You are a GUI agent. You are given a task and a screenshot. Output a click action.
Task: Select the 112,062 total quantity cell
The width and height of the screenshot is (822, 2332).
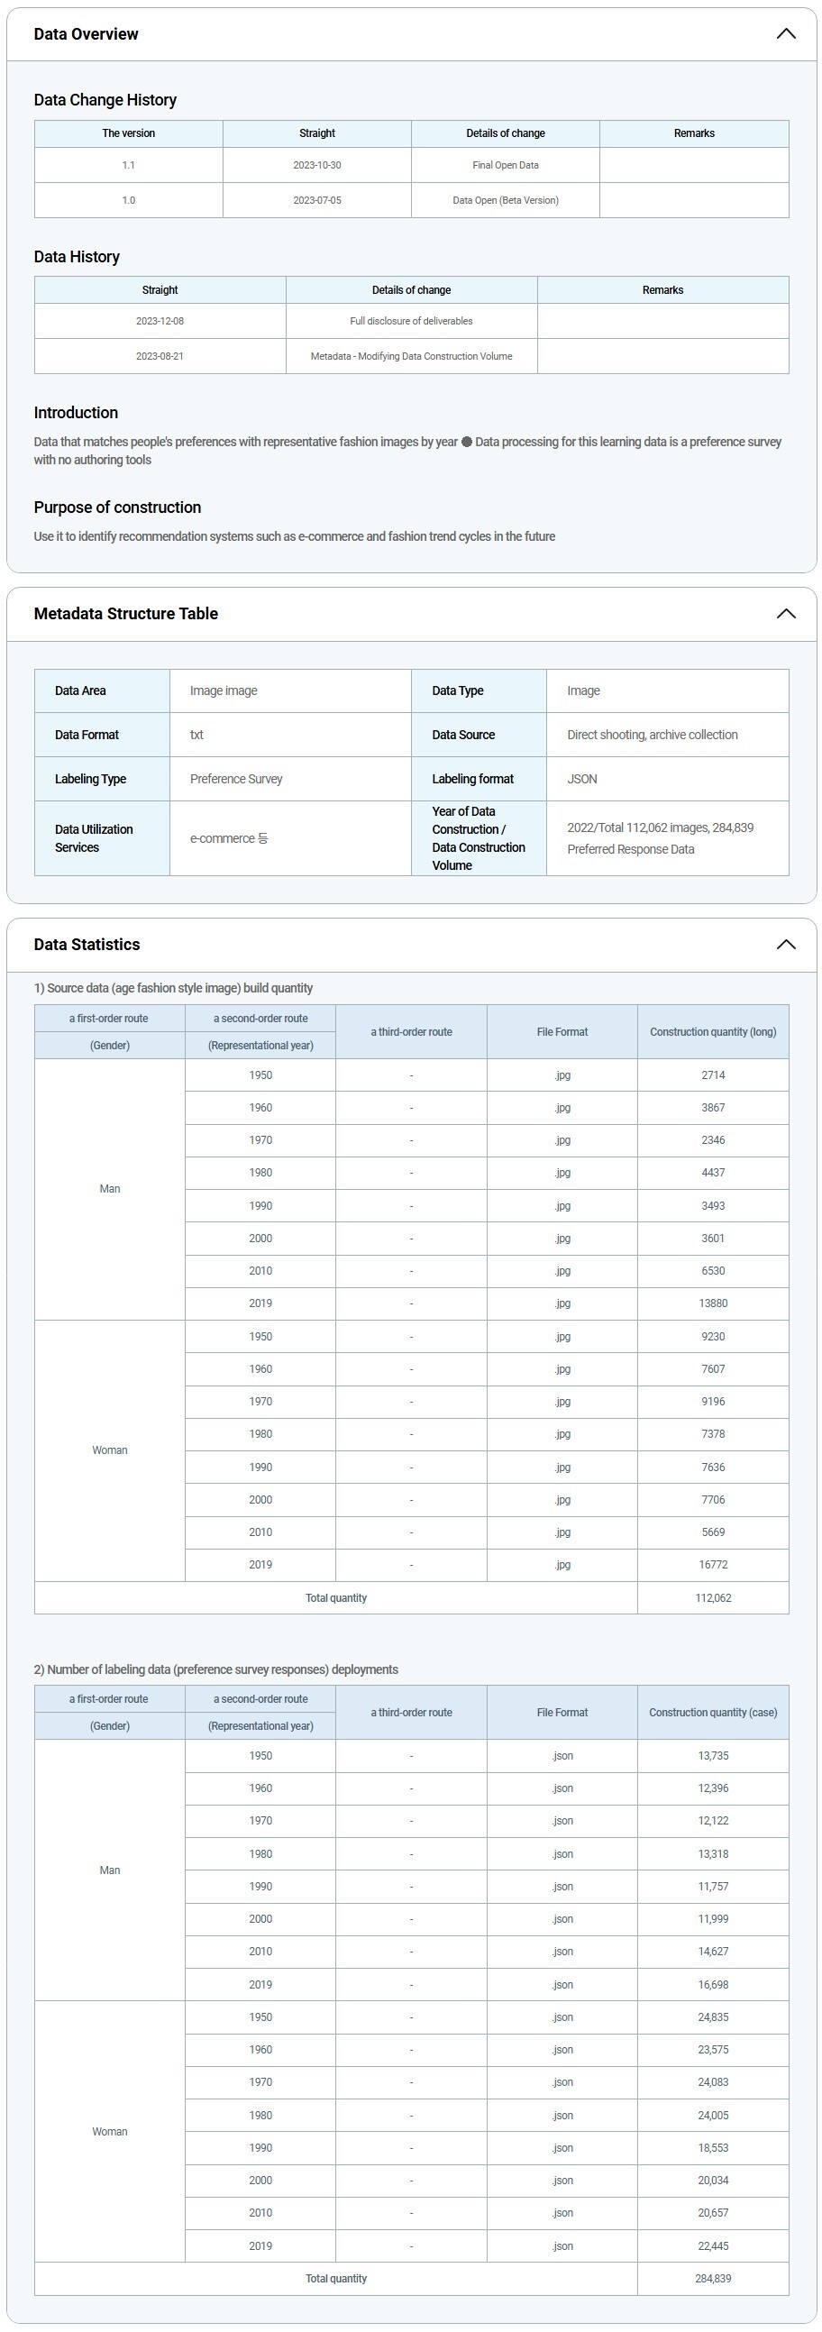point(712,1598)
